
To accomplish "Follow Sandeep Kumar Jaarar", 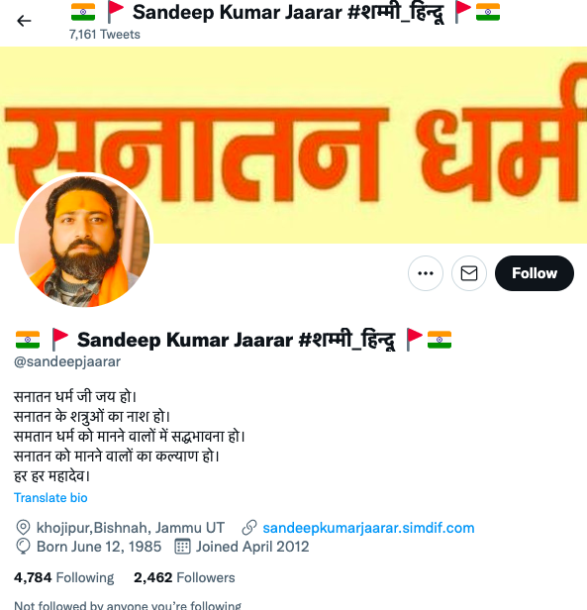I will 535,273.
